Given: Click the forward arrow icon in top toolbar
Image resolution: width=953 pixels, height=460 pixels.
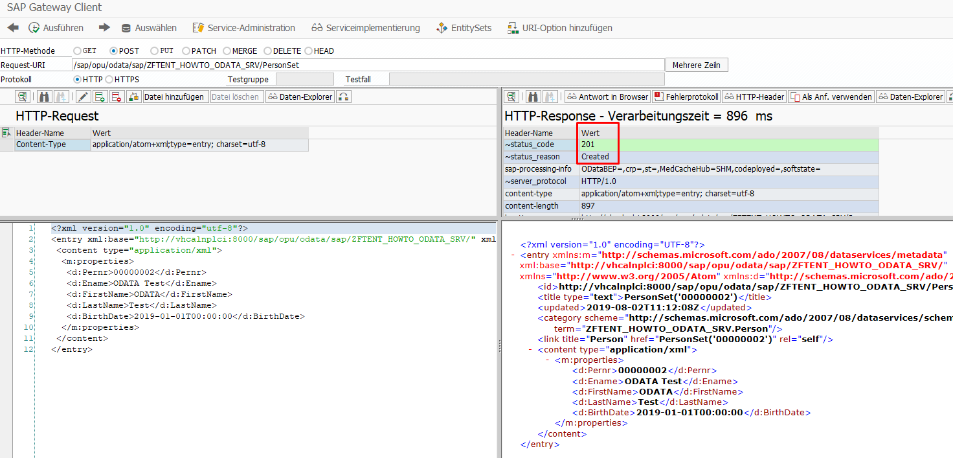Looking at the screenshot, I should point(104,28).
